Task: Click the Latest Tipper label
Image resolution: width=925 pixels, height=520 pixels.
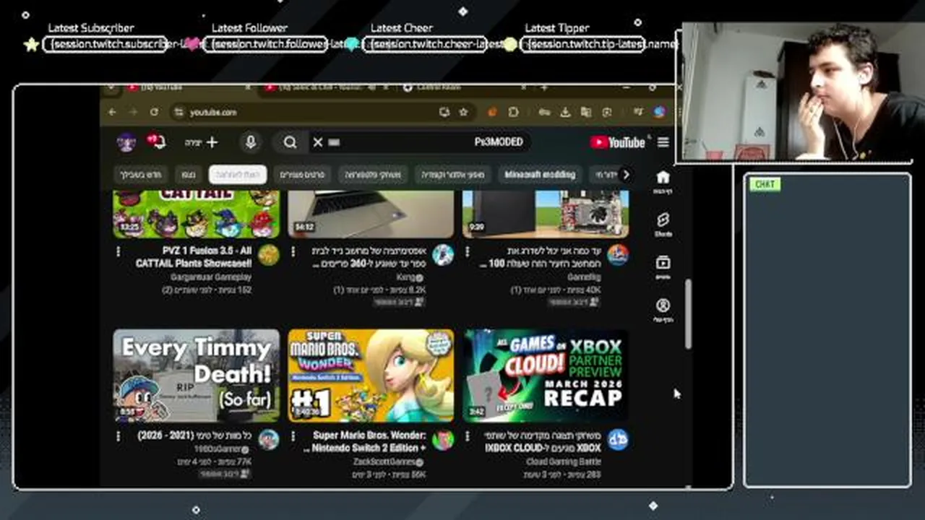Action: click(x=557, y=28)
